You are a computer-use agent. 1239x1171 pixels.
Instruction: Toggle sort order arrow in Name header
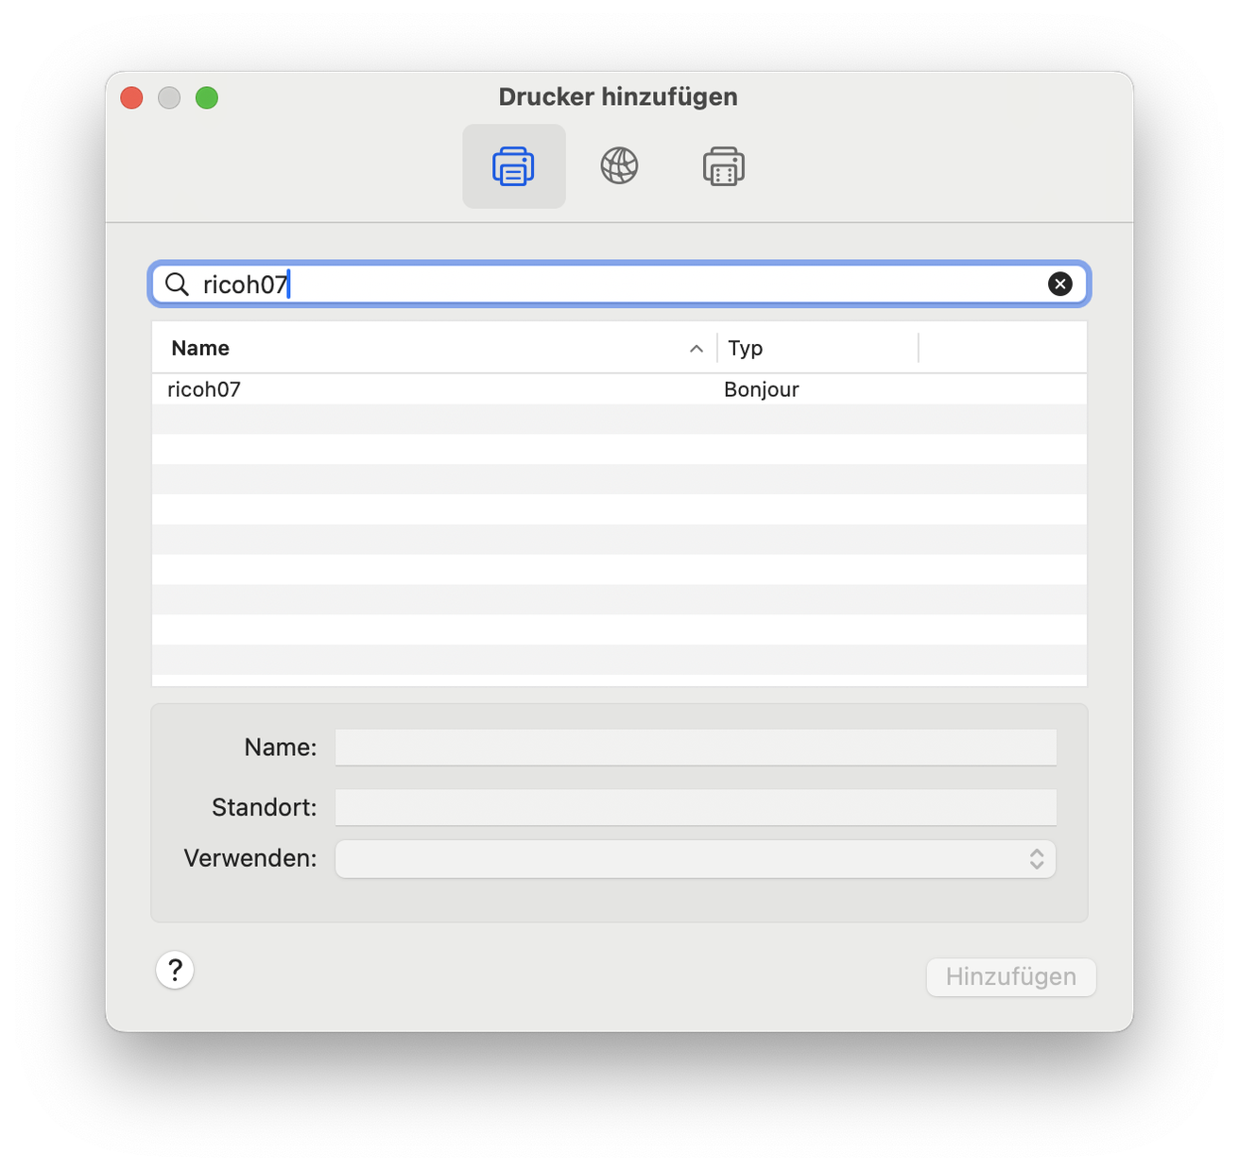[x=697, y=349]
